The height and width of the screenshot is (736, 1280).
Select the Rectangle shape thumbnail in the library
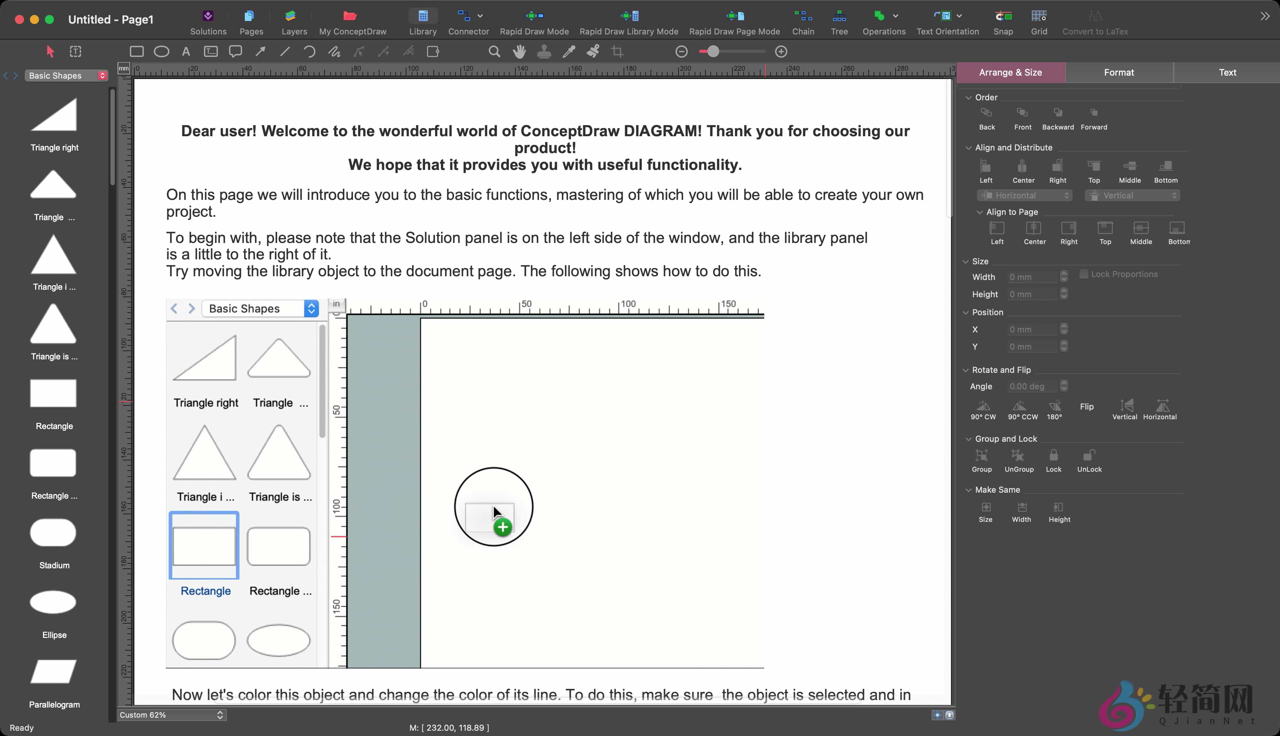click(x=204, y=545)
